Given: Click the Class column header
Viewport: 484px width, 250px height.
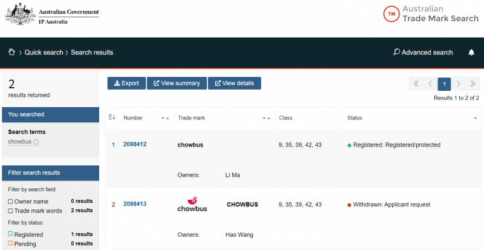Looking at the screenshot, I should 286,118.
